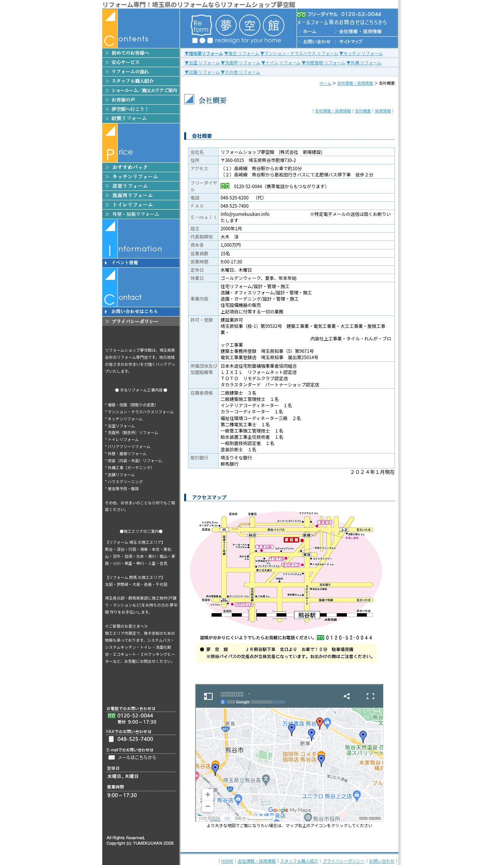Click the Google info icon in map header
The image size is (501, 865).
[x=223, y=702]
